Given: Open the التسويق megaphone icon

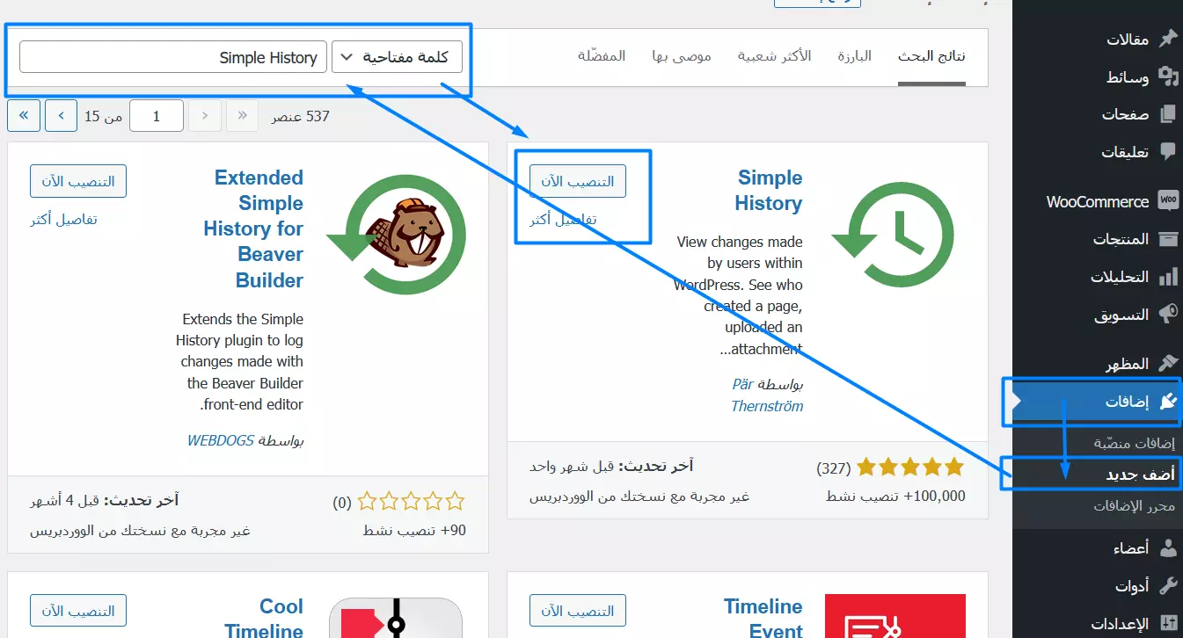Looking at the screenshot, I should pos(1167,315).
